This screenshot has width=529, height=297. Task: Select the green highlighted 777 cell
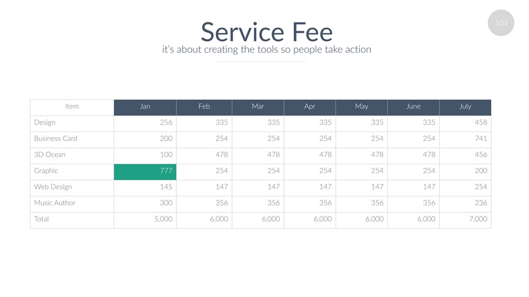(145, 171)
